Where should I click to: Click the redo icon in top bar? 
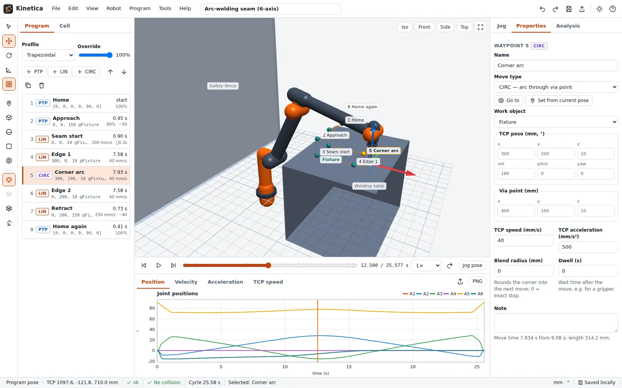pyautogui.click(x=556, y=9)
